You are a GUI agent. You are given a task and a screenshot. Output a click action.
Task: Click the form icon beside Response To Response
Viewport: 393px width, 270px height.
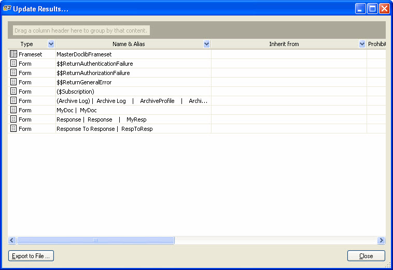13,129
